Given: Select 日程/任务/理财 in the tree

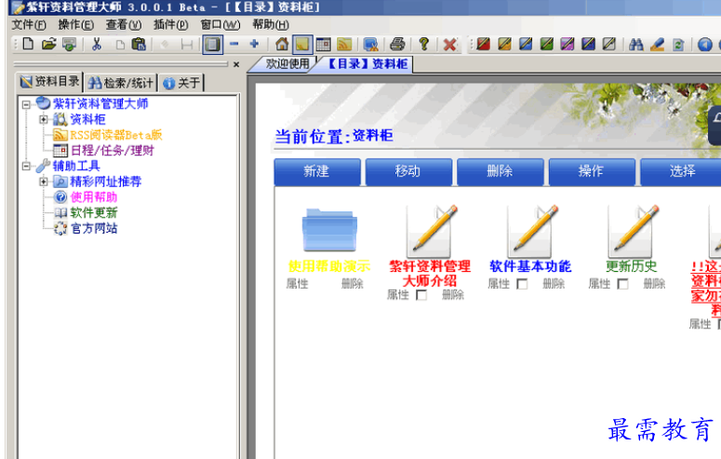Looking at the screenshot, I should coord(113,151).
